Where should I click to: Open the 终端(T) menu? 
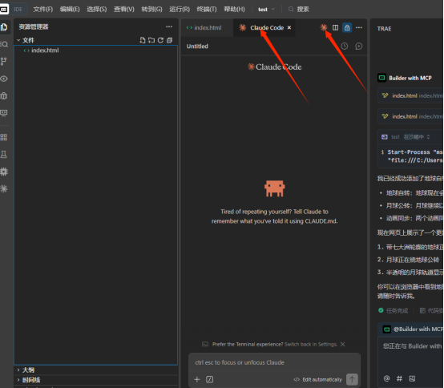pyautogui.click(x=207, y=10)
